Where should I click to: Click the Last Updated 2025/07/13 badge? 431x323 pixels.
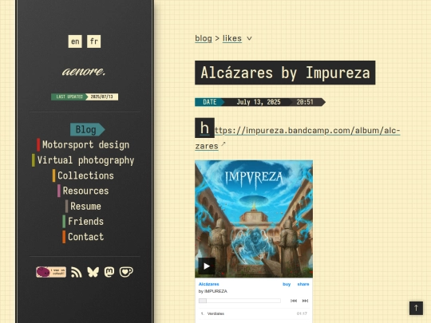coord(85,97)
